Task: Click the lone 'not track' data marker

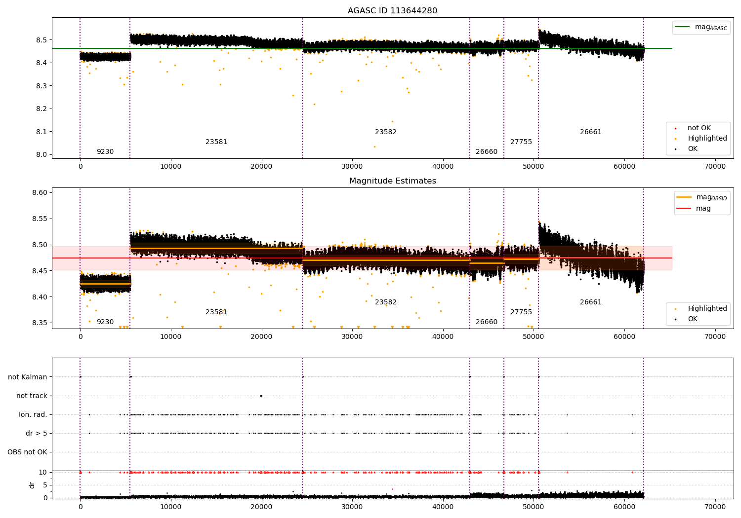Action: (x=261, y=396)
